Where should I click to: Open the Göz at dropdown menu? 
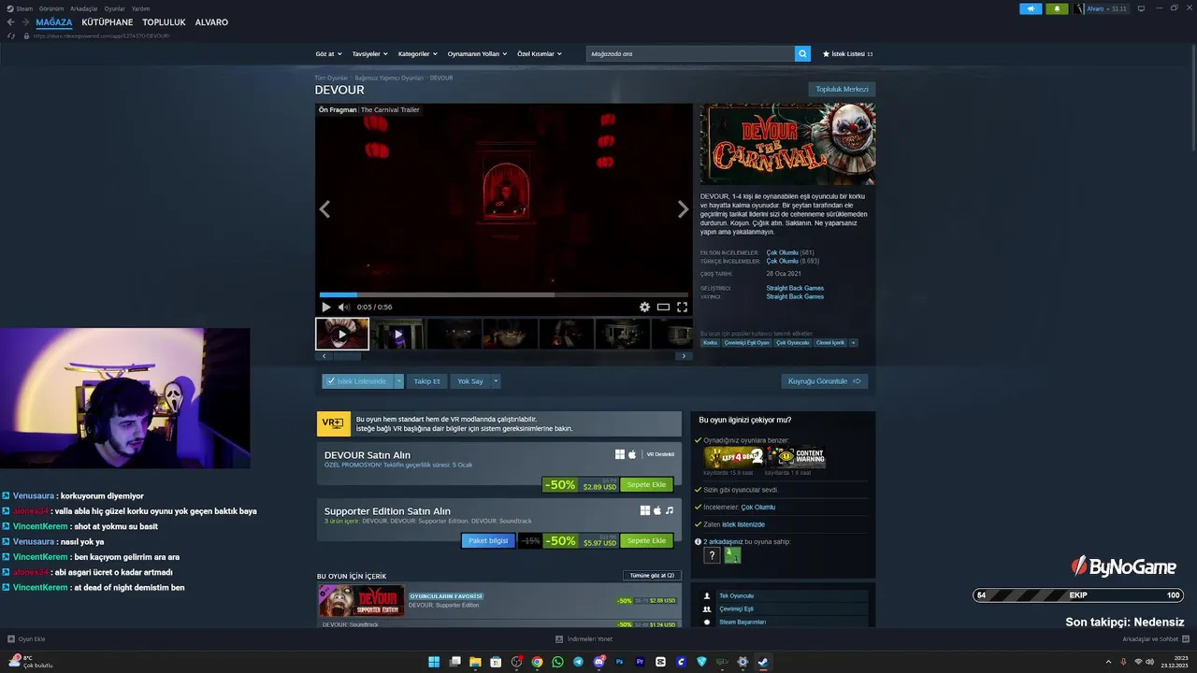point(329,54)
